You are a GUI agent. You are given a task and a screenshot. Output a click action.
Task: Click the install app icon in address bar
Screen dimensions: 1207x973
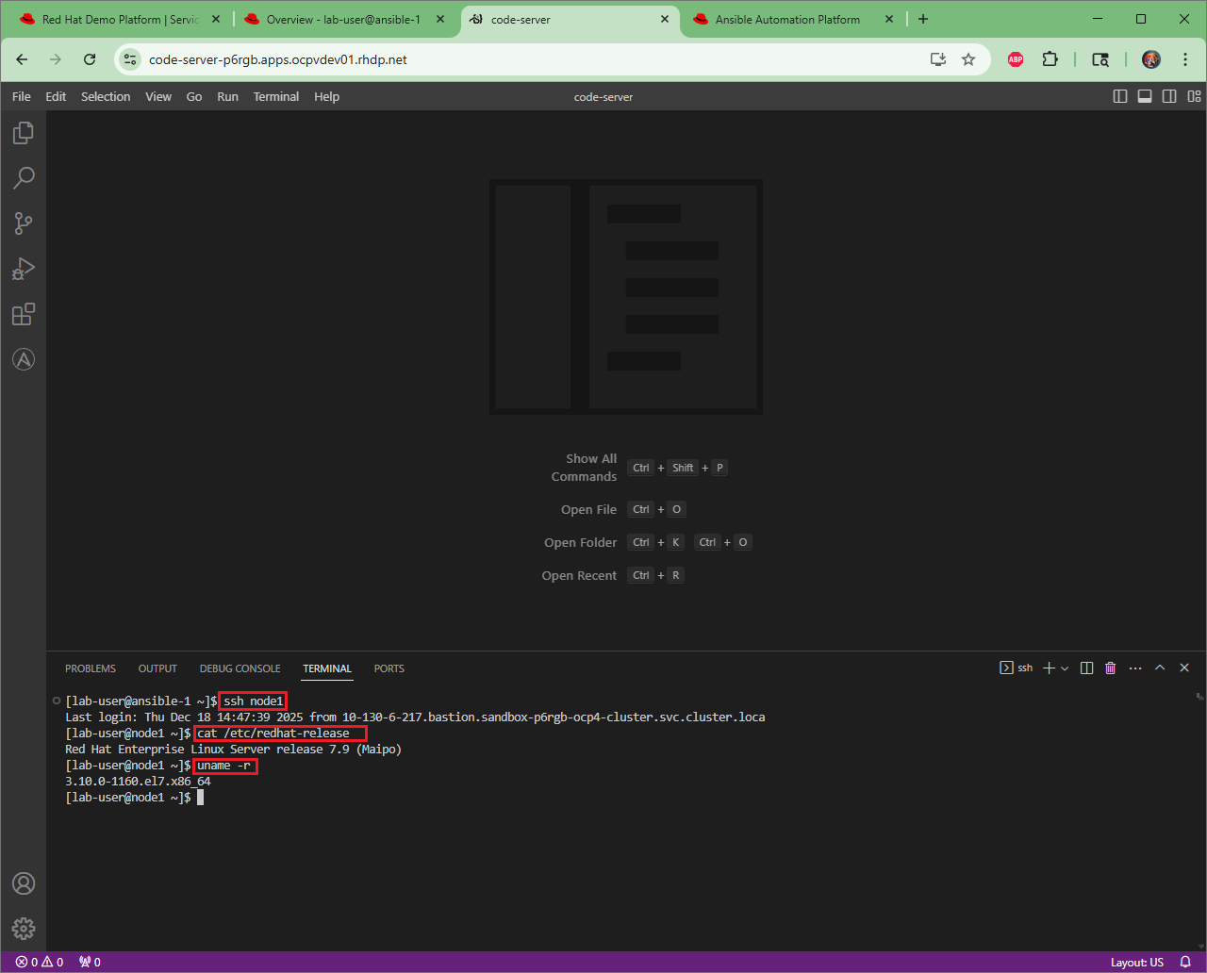[938, 59]
